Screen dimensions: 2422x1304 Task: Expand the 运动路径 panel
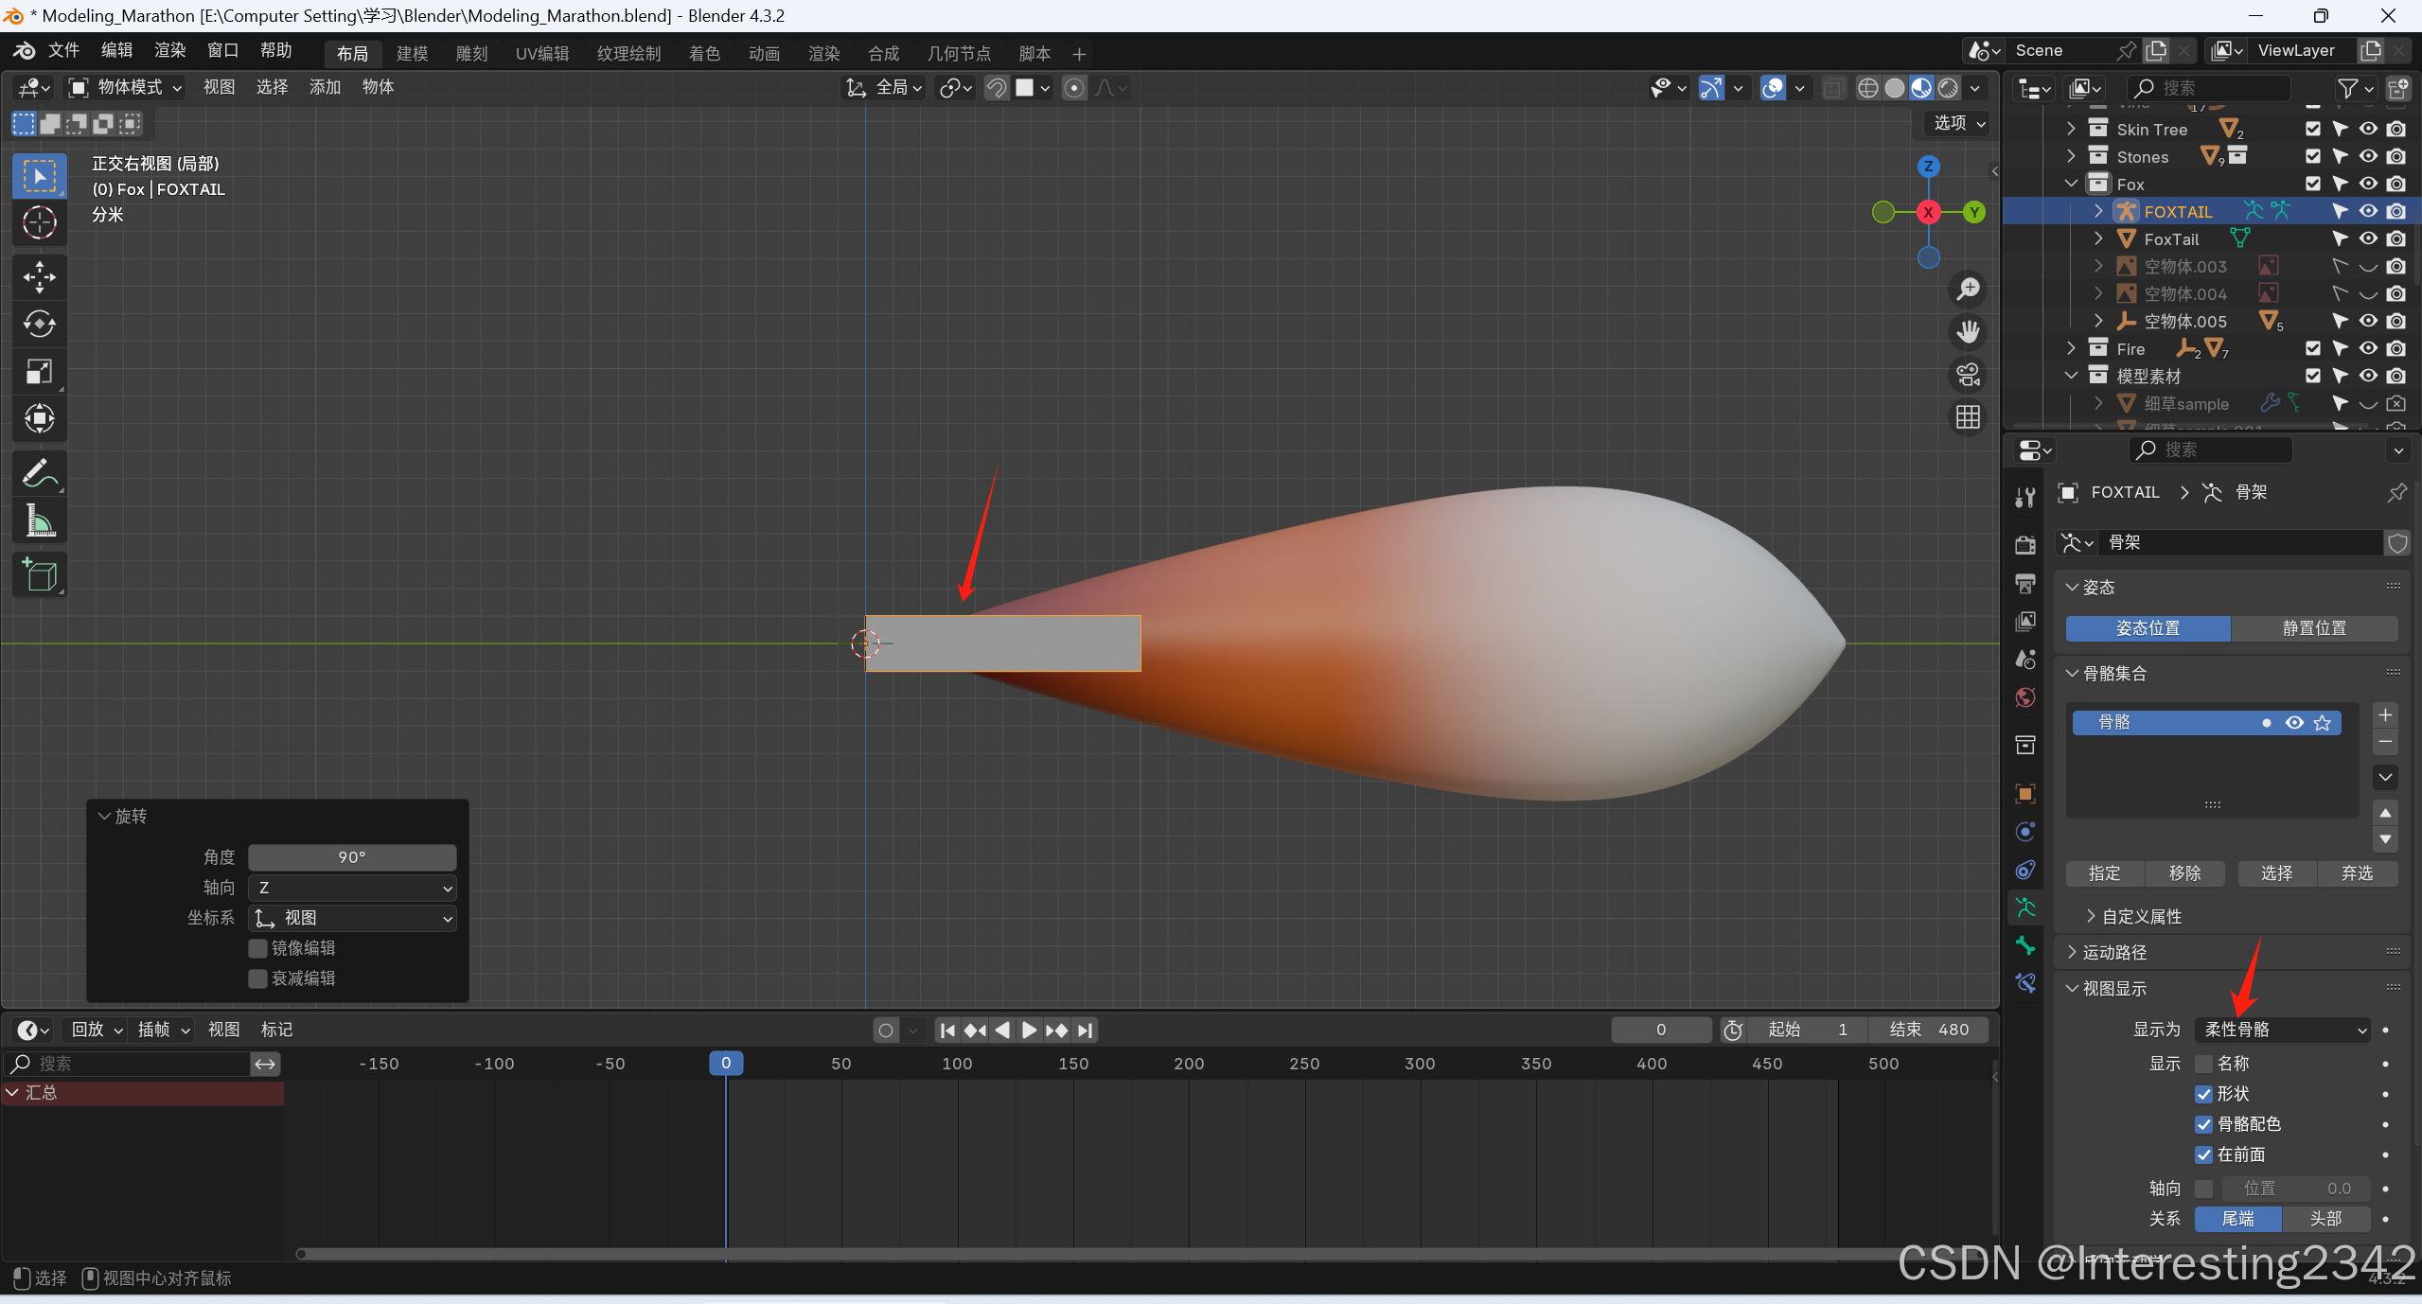tap(2114, 952)
